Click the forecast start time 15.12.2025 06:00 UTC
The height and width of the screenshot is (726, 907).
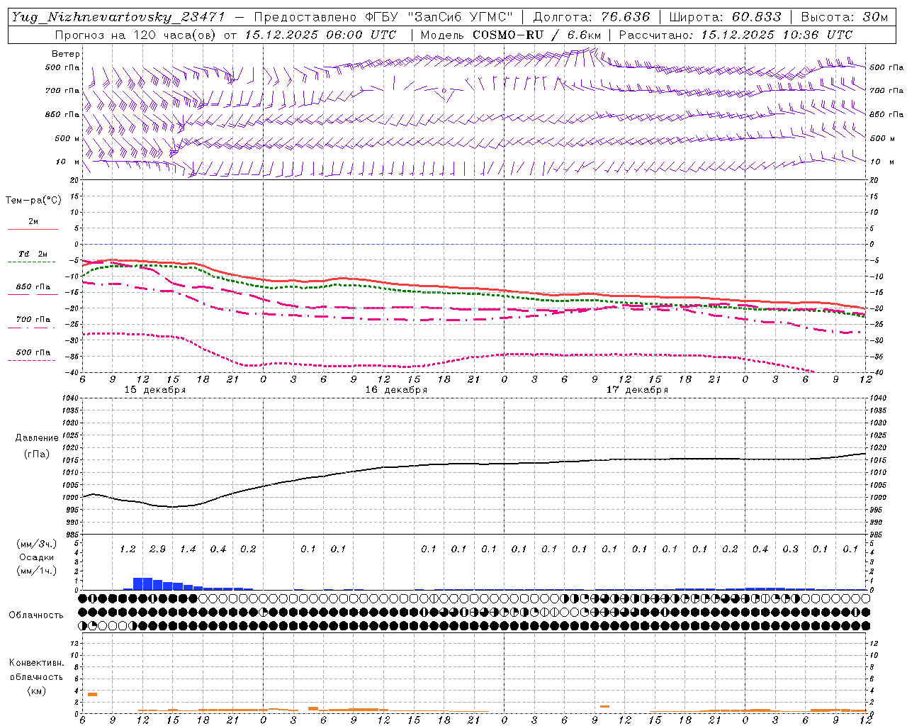[320, 34]
